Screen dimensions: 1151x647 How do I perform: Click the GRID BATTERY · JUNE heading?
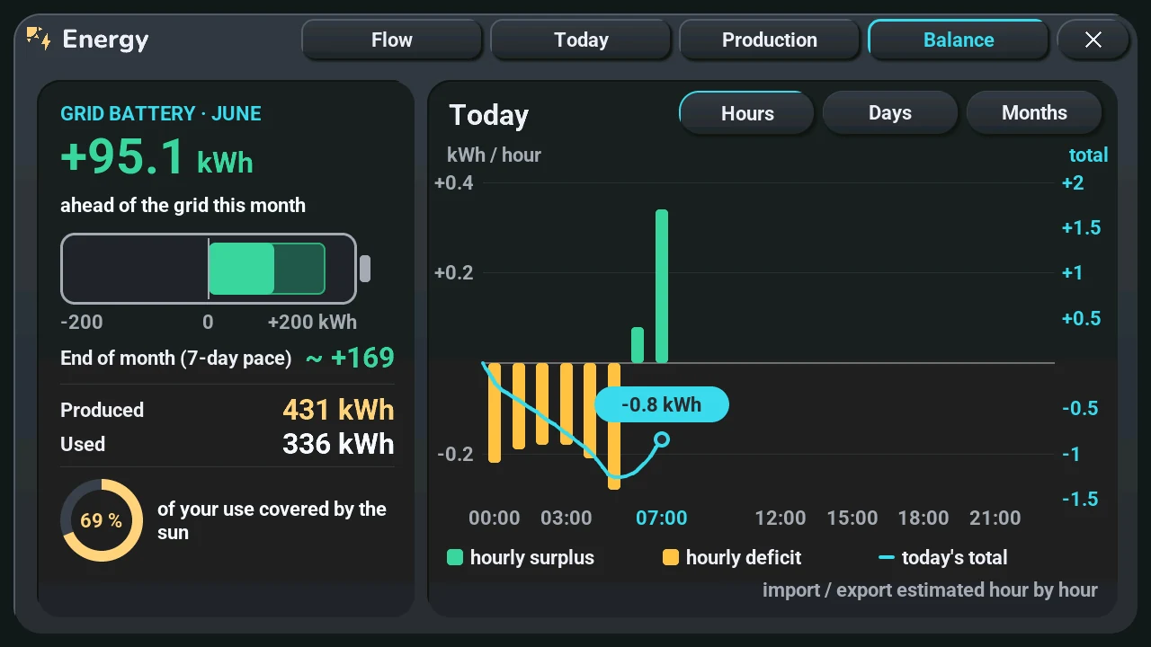tap(161, 114)
